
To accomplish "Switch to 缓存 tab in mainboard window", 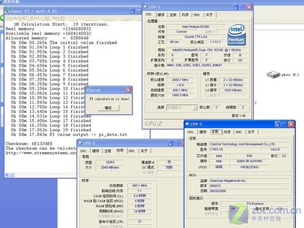I will 203,132.
